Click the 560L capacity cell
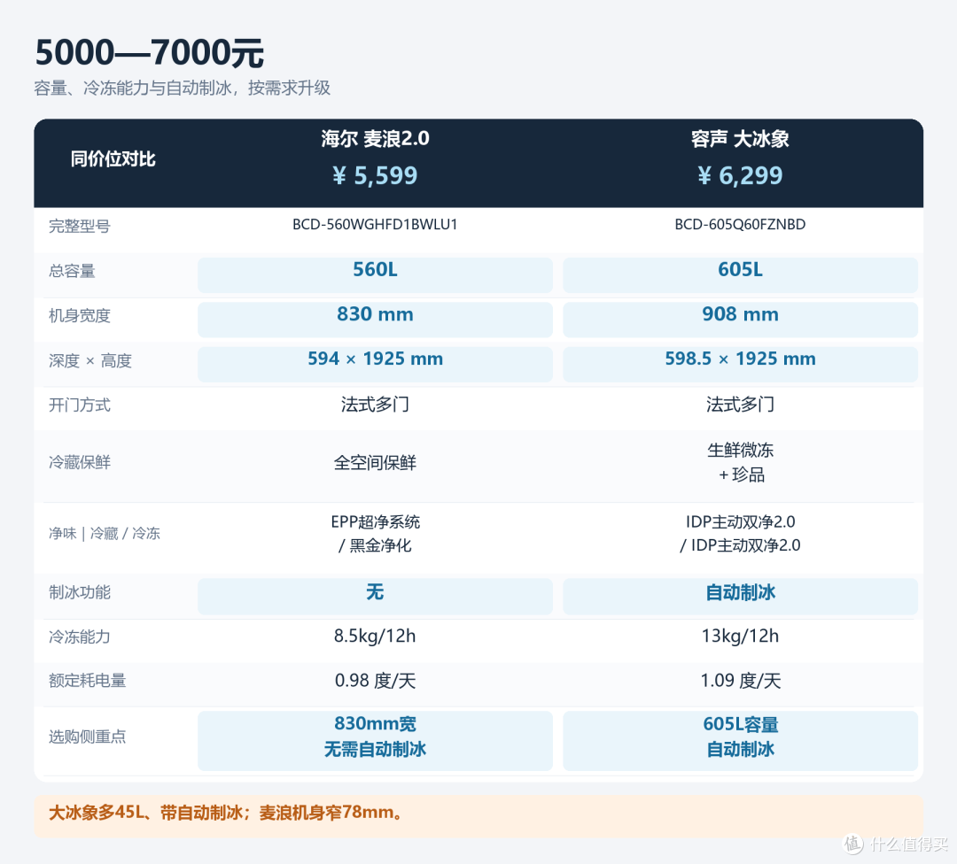 (375, 275)
